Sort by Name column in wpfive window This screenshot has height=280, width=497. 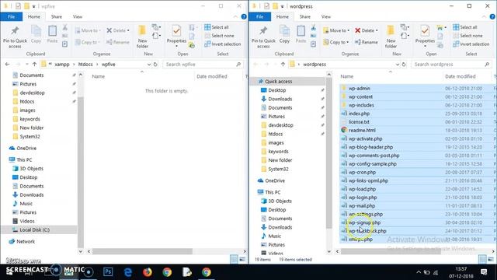click(x=99, y=76)
